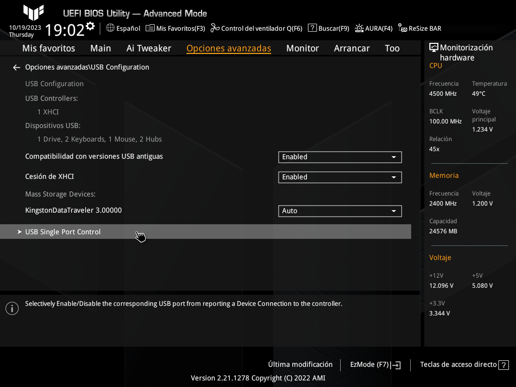Image resolution: width=516 pixels, height=387 pixels.
Task: Click Última modificación button
Action: click(x=300, y=364)
